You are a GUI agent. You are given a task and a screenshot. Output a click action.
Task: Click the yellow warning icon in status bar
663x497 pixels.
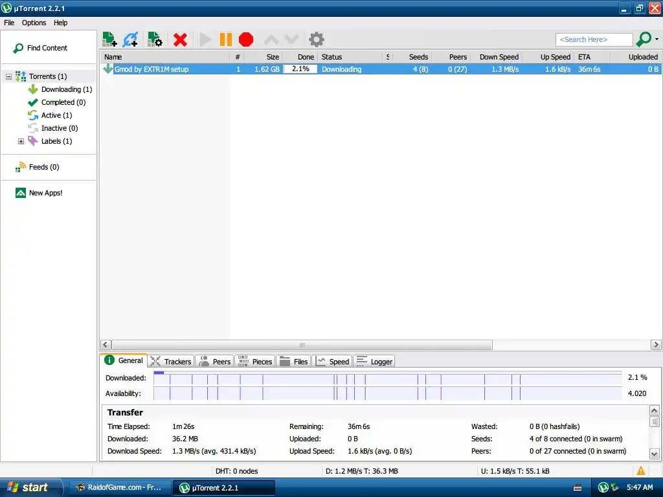click(641, 471)
